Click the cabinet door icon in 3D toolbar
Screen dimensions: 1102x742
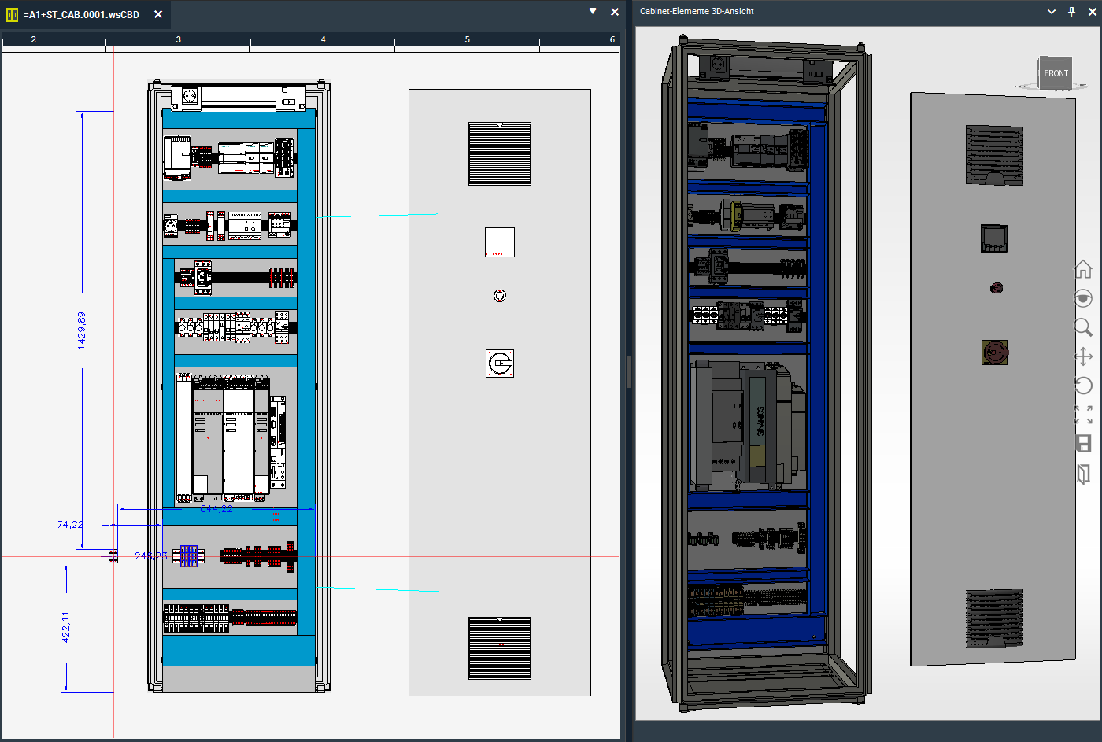pyautogui.click(x=1083, y=474)
